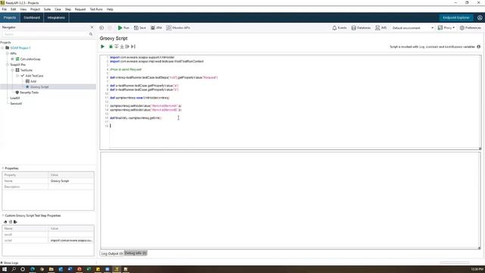This screenshot has width=485, height=273.
Task: Switch to the Integrations tab
Action: tap(56, 17)
